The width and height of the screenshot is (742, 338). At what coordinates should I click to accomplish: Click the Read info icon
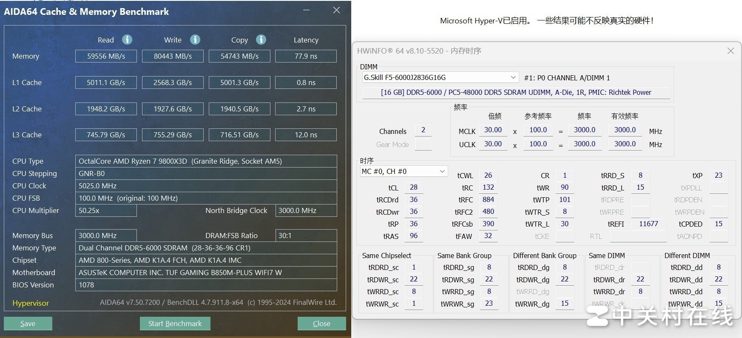click(x=127, y=40)
